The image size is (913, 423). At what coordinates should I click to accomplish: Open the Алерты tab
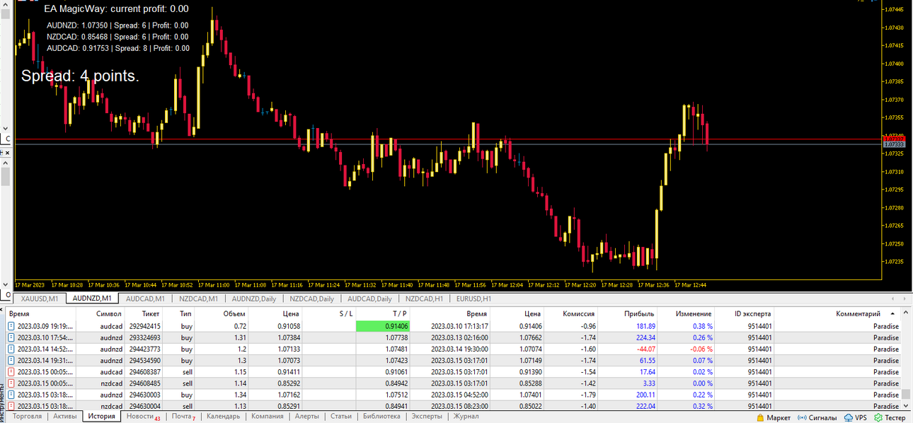coord(306,417)
